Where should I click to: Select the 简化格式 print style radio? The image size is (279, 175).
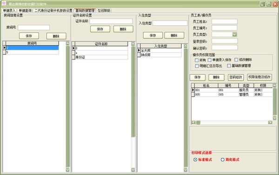coord(222,160)
